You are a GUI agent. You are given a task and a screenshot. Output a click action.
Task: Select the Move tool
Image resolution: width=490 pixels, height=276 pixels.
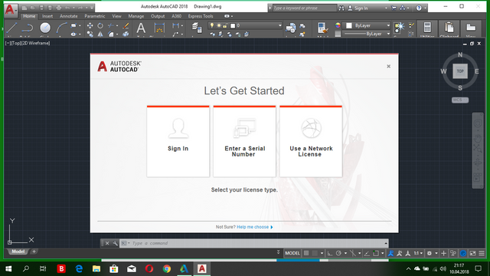tap(90, 25)
